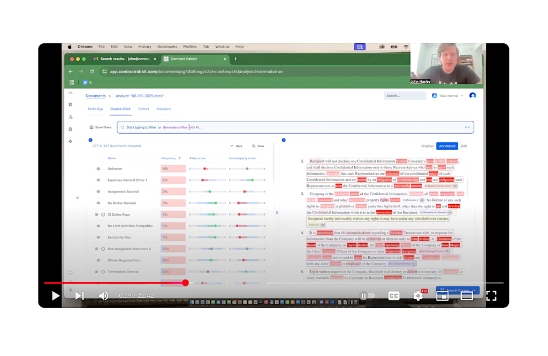Click the sidebar user icon

[71, 117]
